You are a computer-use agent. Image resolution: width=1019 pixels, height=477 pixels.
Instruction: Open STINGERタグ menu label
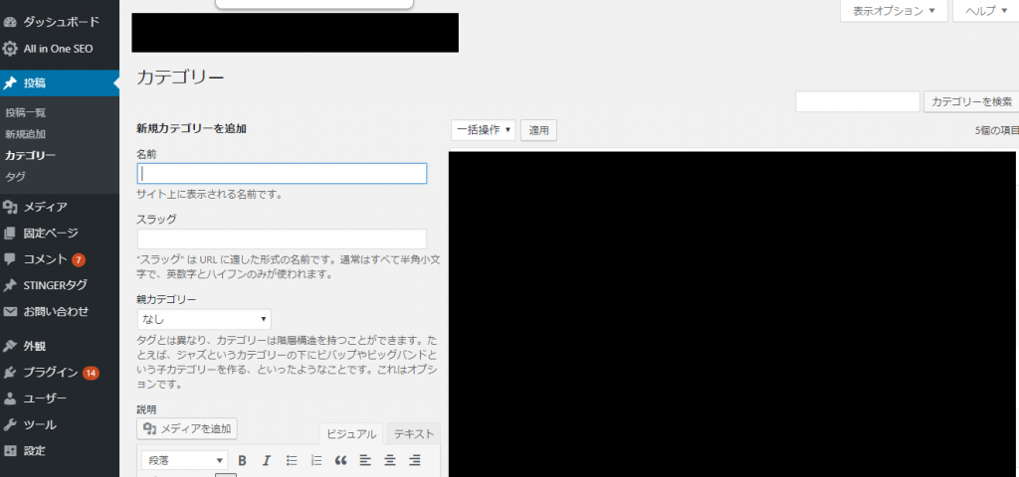[x=56, y=285]
